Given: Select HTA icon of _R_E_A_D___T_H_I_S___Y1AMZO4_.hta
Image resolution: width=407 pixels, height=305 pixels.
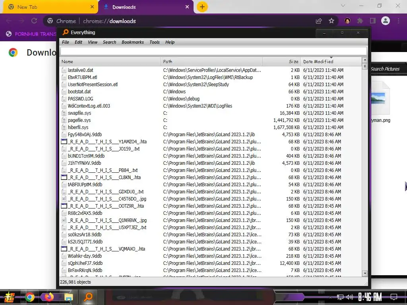Looking at the screenshot, I should click(64, 142).
